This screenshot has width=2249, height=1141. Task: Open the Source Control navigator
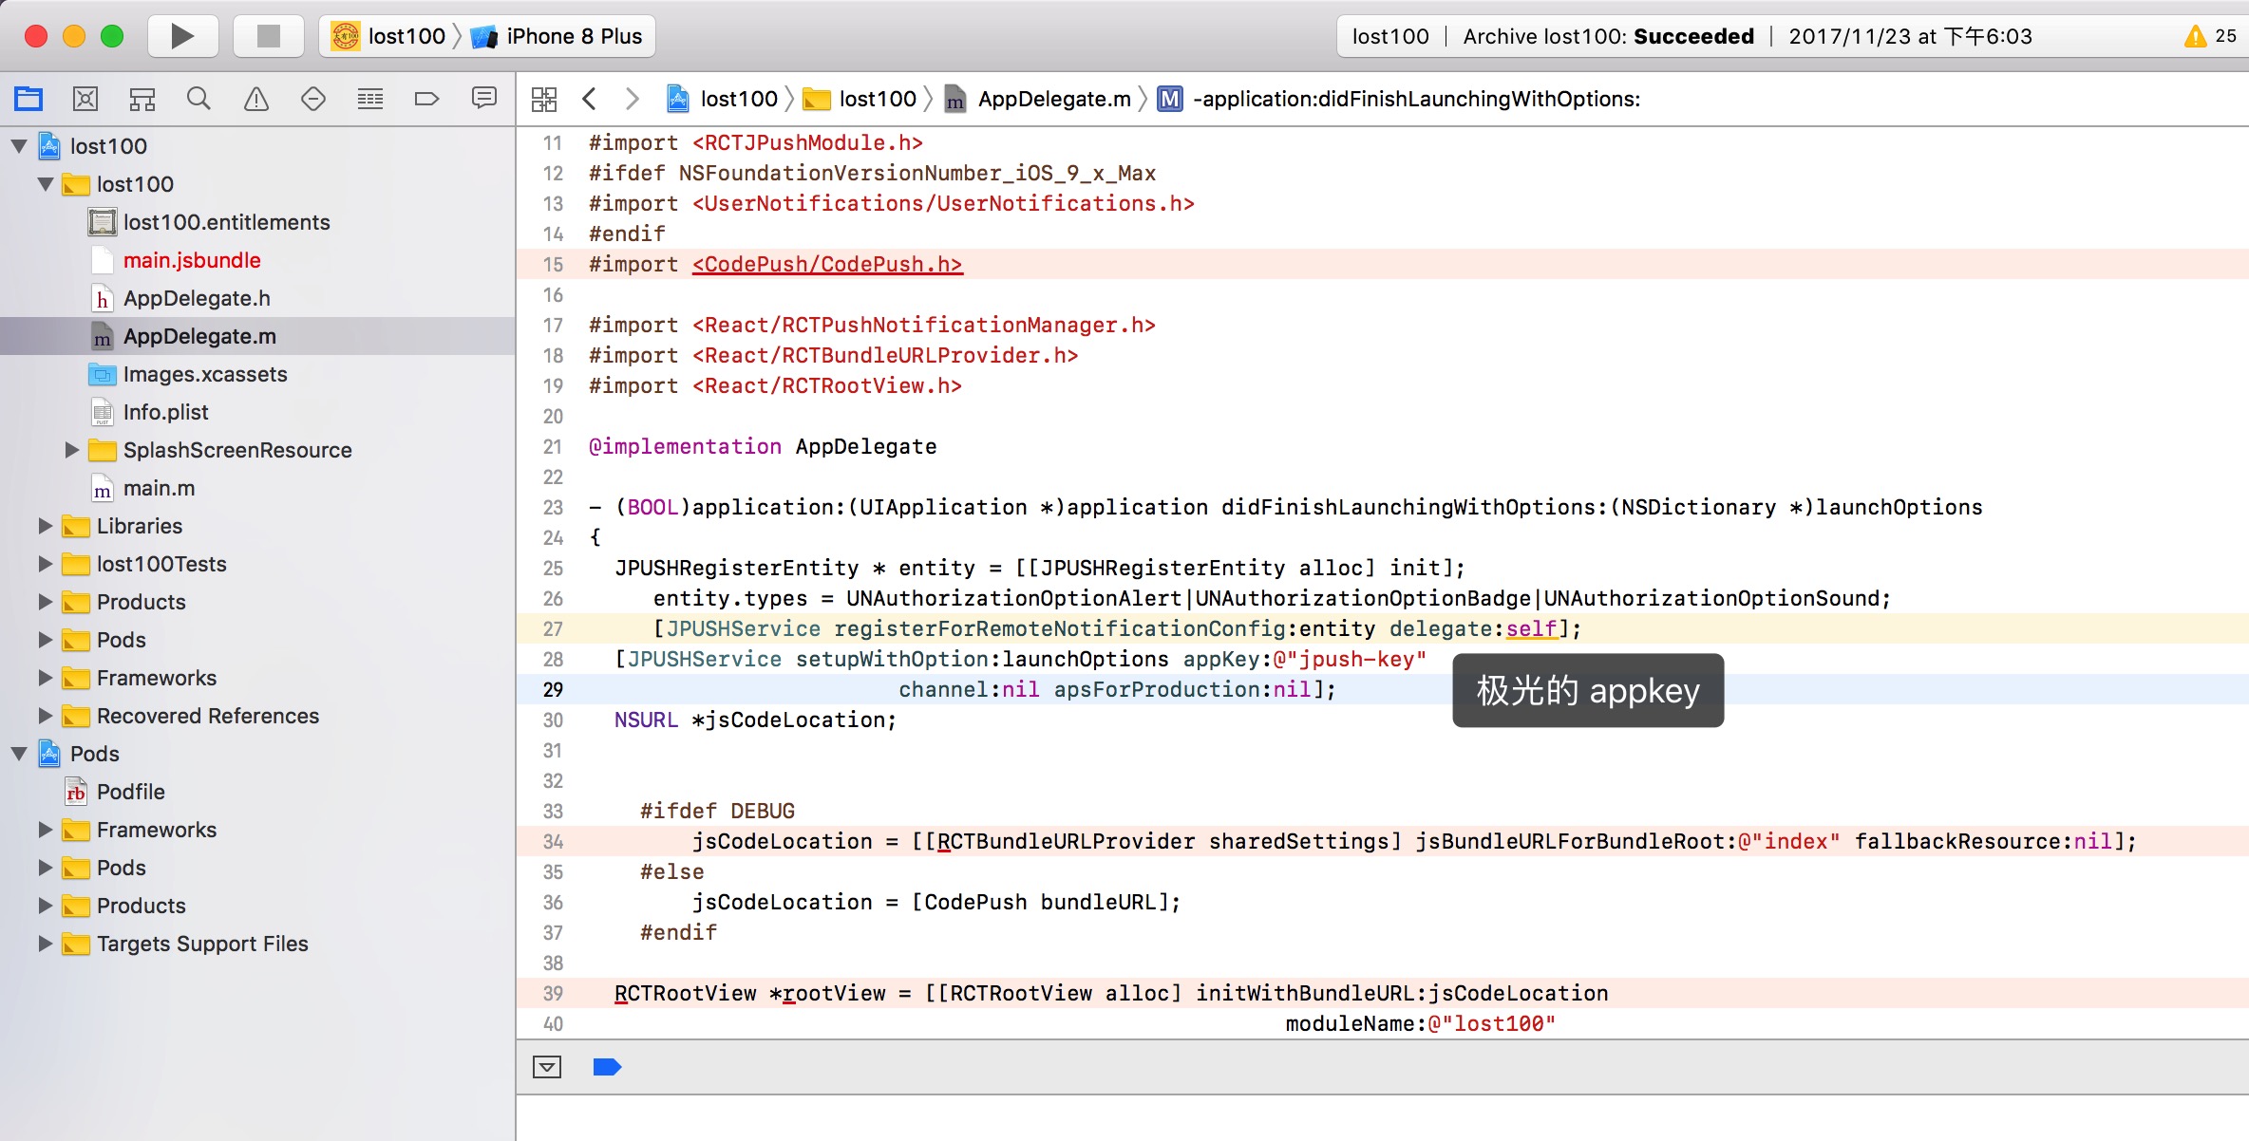(85, 99)
